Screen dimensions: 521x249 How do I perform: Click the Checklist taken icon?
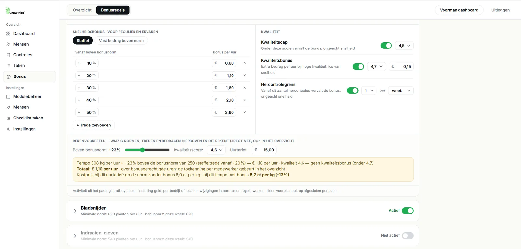pyautogui.click(x=8, y=118)
